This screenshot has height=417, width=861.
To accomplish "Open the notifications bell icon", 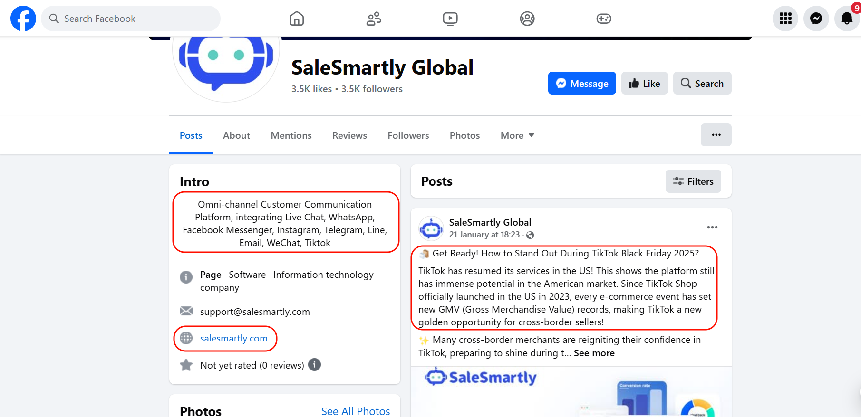I will tap(847, 19).
